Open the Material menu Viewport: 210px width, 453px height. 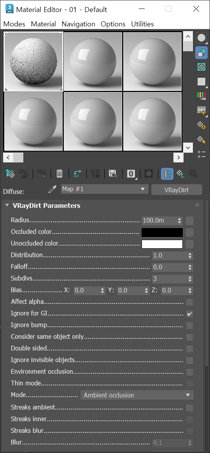(x=44, y=24)
